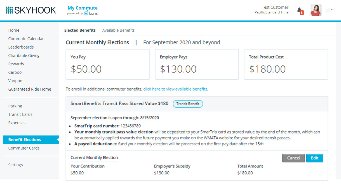
Task: Switch to the Available Benefits tab
Action: tap(118, 30)
